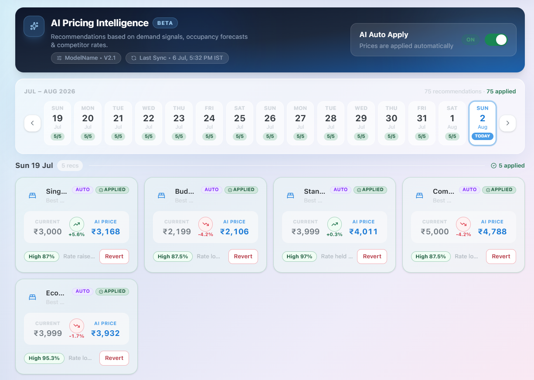Revert the Stan... room price
Viewport: 534px width, 380px height.
[372, 257]
